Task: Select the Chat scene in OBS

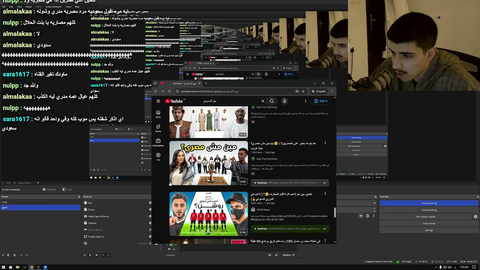Action: (x=40, y=202)
